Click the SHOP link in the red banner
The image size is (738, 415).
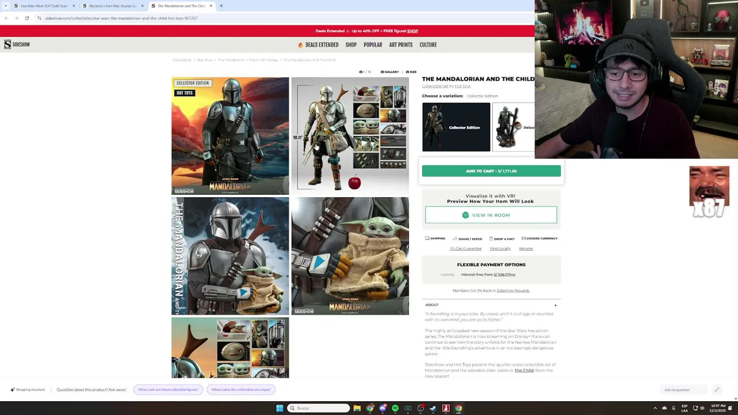pyautogui.click(x=413, y=31)
